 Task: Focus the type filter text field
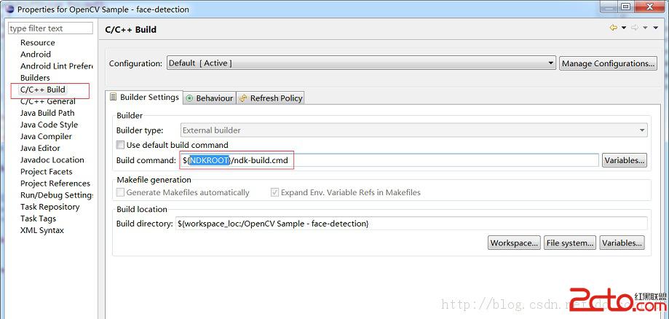50,28
